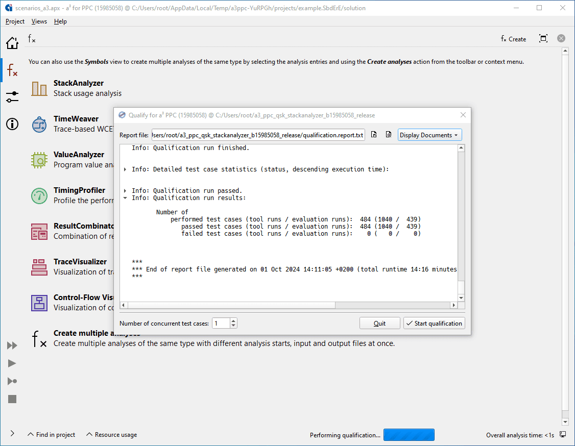
Task: Click the stop analysis square icon
Action: (x=12, y=399)
